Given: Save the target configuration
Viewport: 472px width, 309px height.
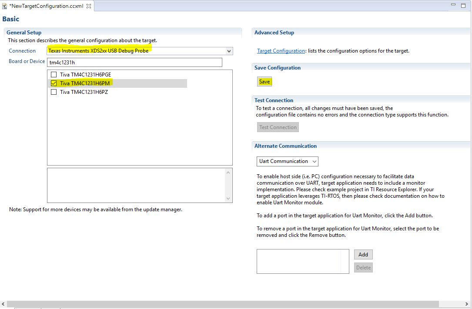Looking at the screenshot, I should point(264,82).
